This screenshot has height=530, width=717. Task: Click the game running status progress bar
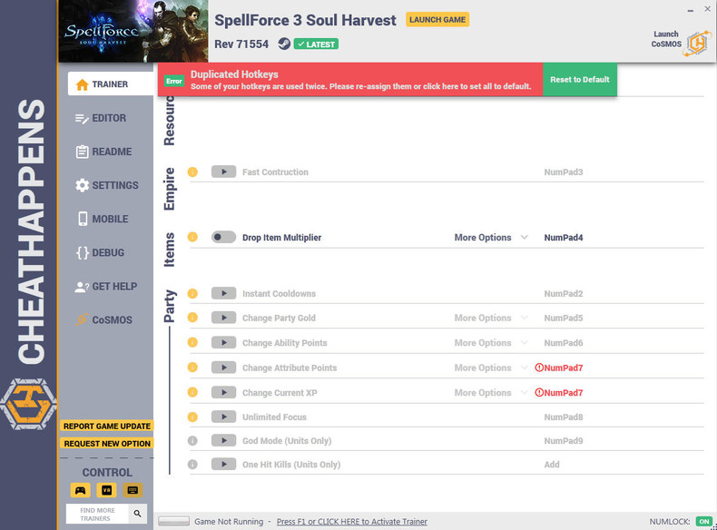pos(173,521)
